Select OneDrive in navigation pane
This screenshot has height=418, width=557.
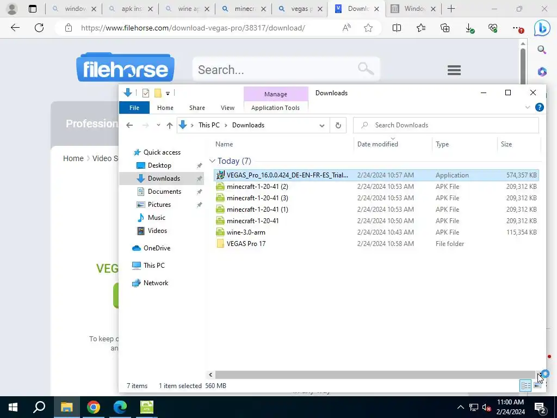coord(157,248)
